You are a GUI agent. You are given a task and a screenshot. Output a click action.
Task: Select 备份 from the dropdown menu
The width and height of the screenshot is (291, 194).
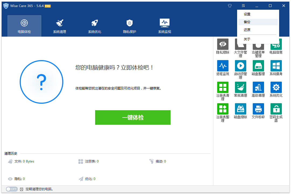point(247,22)
